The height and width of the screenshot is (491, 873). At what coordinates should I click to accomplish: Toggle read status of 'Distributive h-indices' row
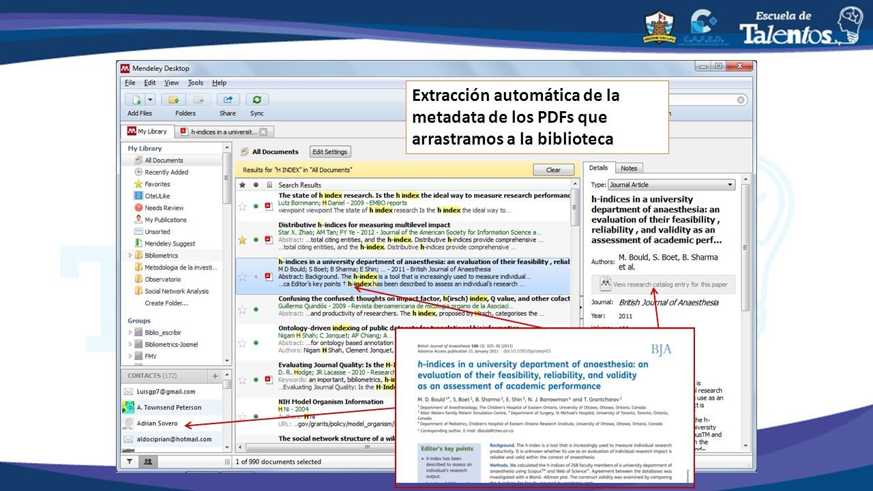[x=256, y=239]
